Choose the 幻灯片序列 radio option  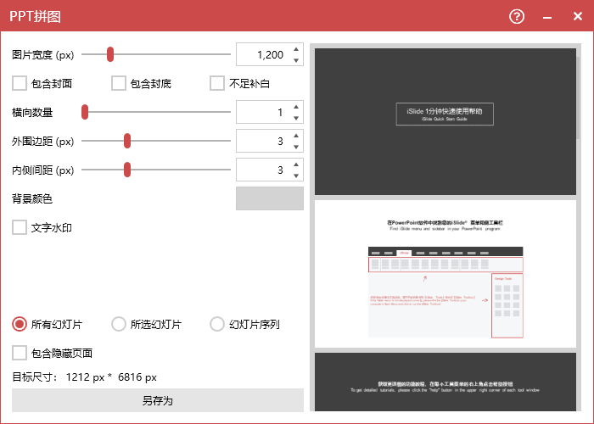[217, 324]
